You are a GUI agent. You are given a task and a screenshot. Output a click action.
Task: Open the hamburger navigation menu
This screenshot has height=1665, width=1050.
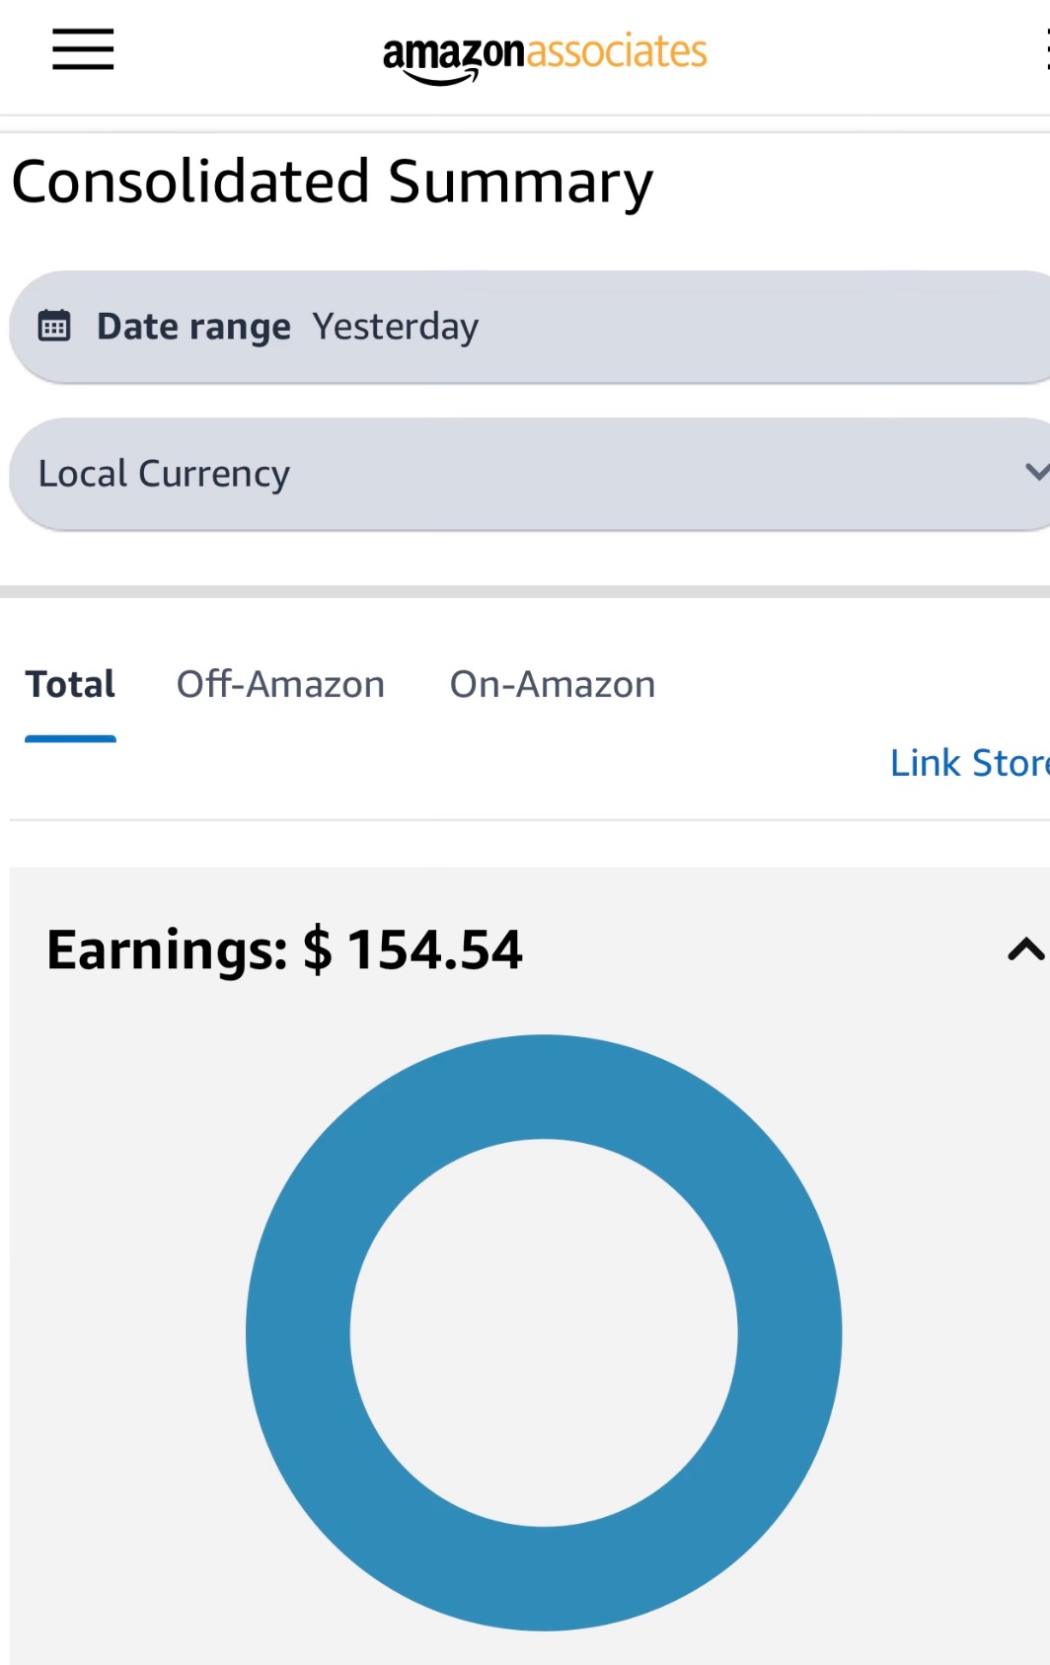coord(83,49)
